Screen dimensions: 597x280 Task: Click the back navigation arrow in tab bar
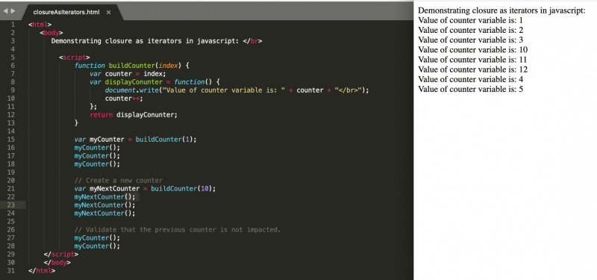(x=5, y=11)
